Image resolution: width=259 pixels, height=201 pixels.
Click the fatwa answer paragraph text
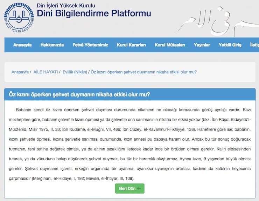[x=130, y=144]
